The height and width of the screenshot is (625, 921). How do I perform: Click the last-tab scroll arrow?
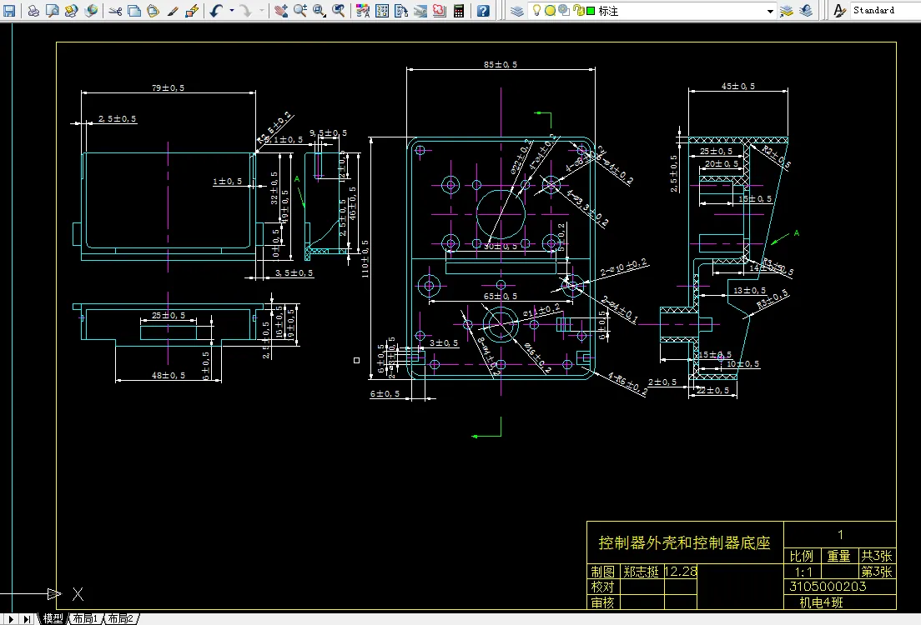pyautogui.click(x=27, y=618)
